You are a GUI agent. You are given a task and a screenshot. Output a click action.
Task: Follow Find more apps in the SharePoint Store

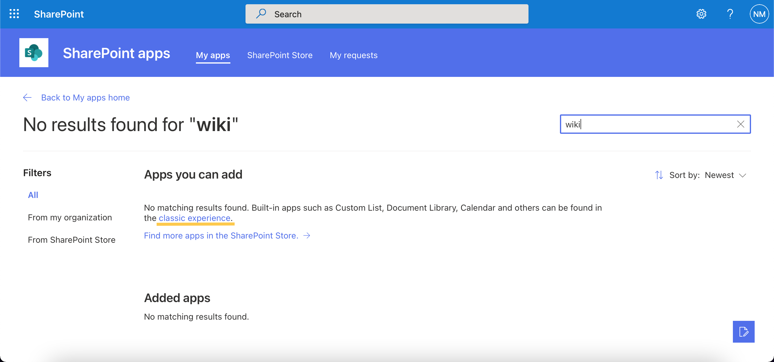point(221,235)
